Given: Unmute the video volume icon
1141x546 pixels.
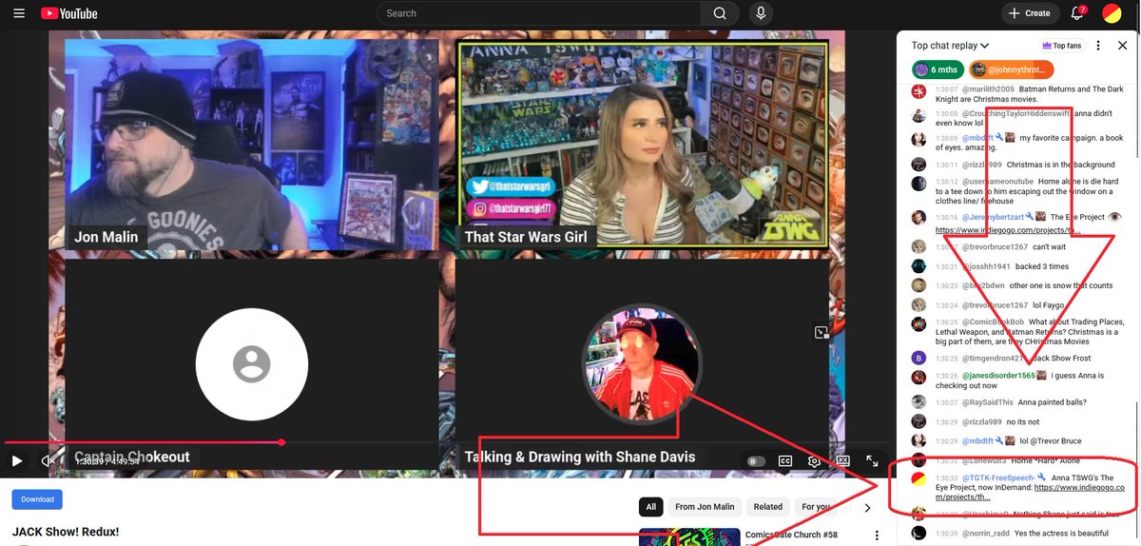Looking at the screenshot, I should point(48,460).
